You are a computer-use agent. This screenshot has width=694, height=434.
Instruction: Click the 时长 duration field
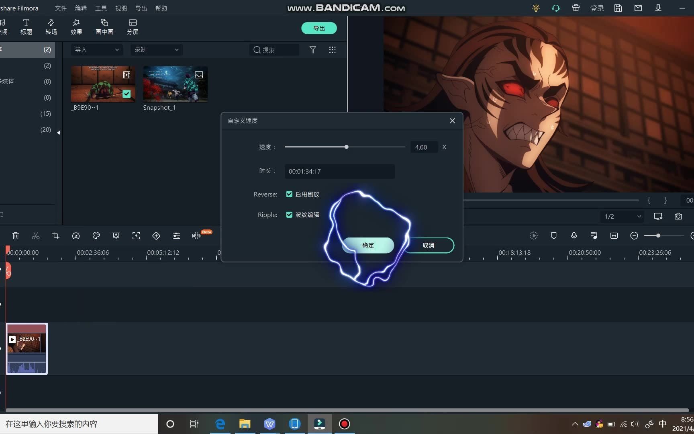340,171
